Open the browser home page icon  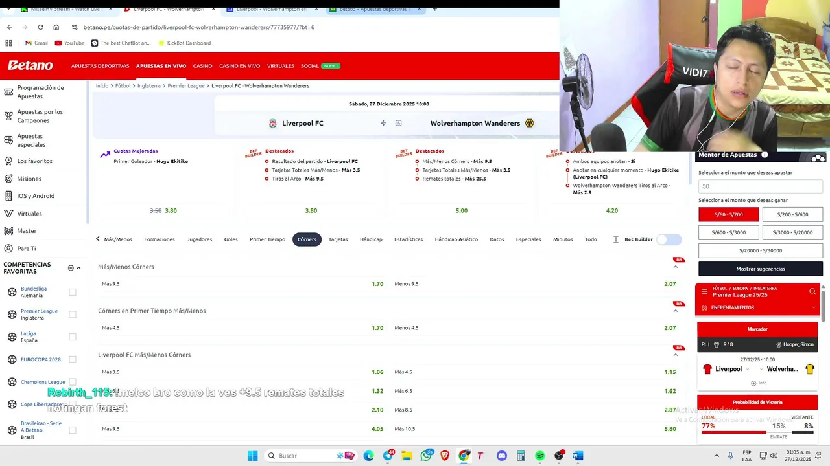click(x=56, y=27)
